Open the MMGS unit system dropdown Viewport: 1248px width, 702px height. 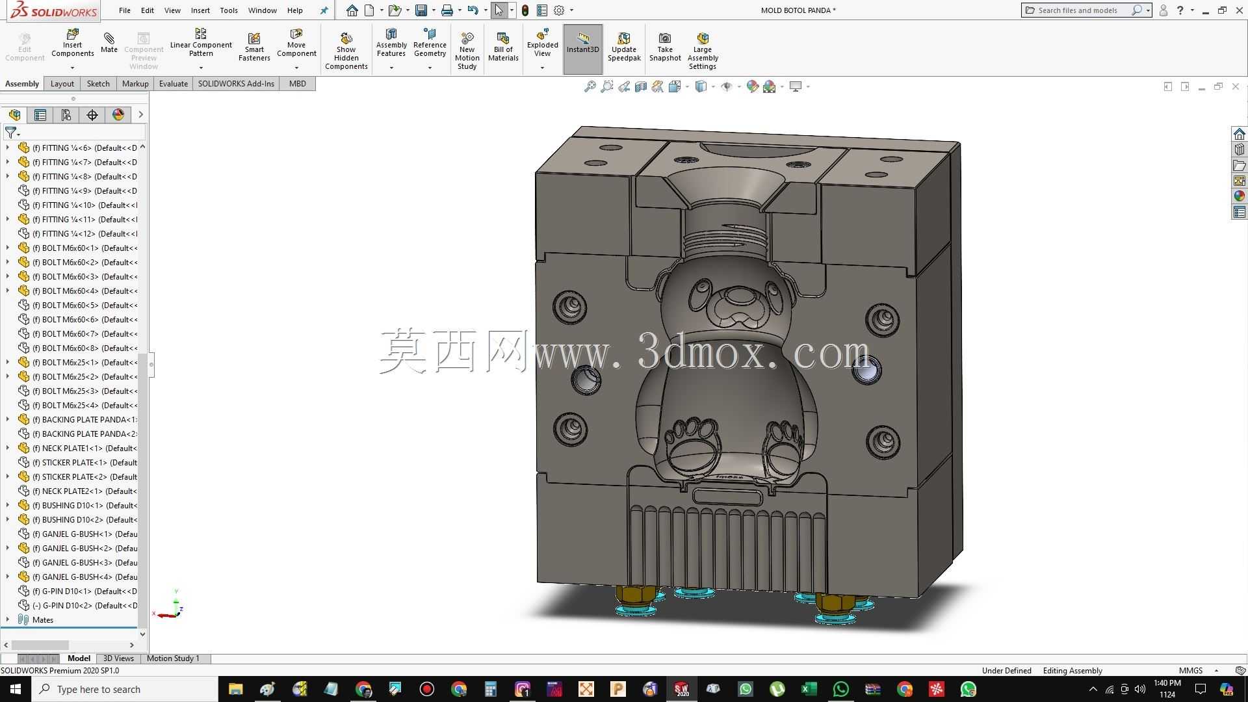(x=1216, y=671)
